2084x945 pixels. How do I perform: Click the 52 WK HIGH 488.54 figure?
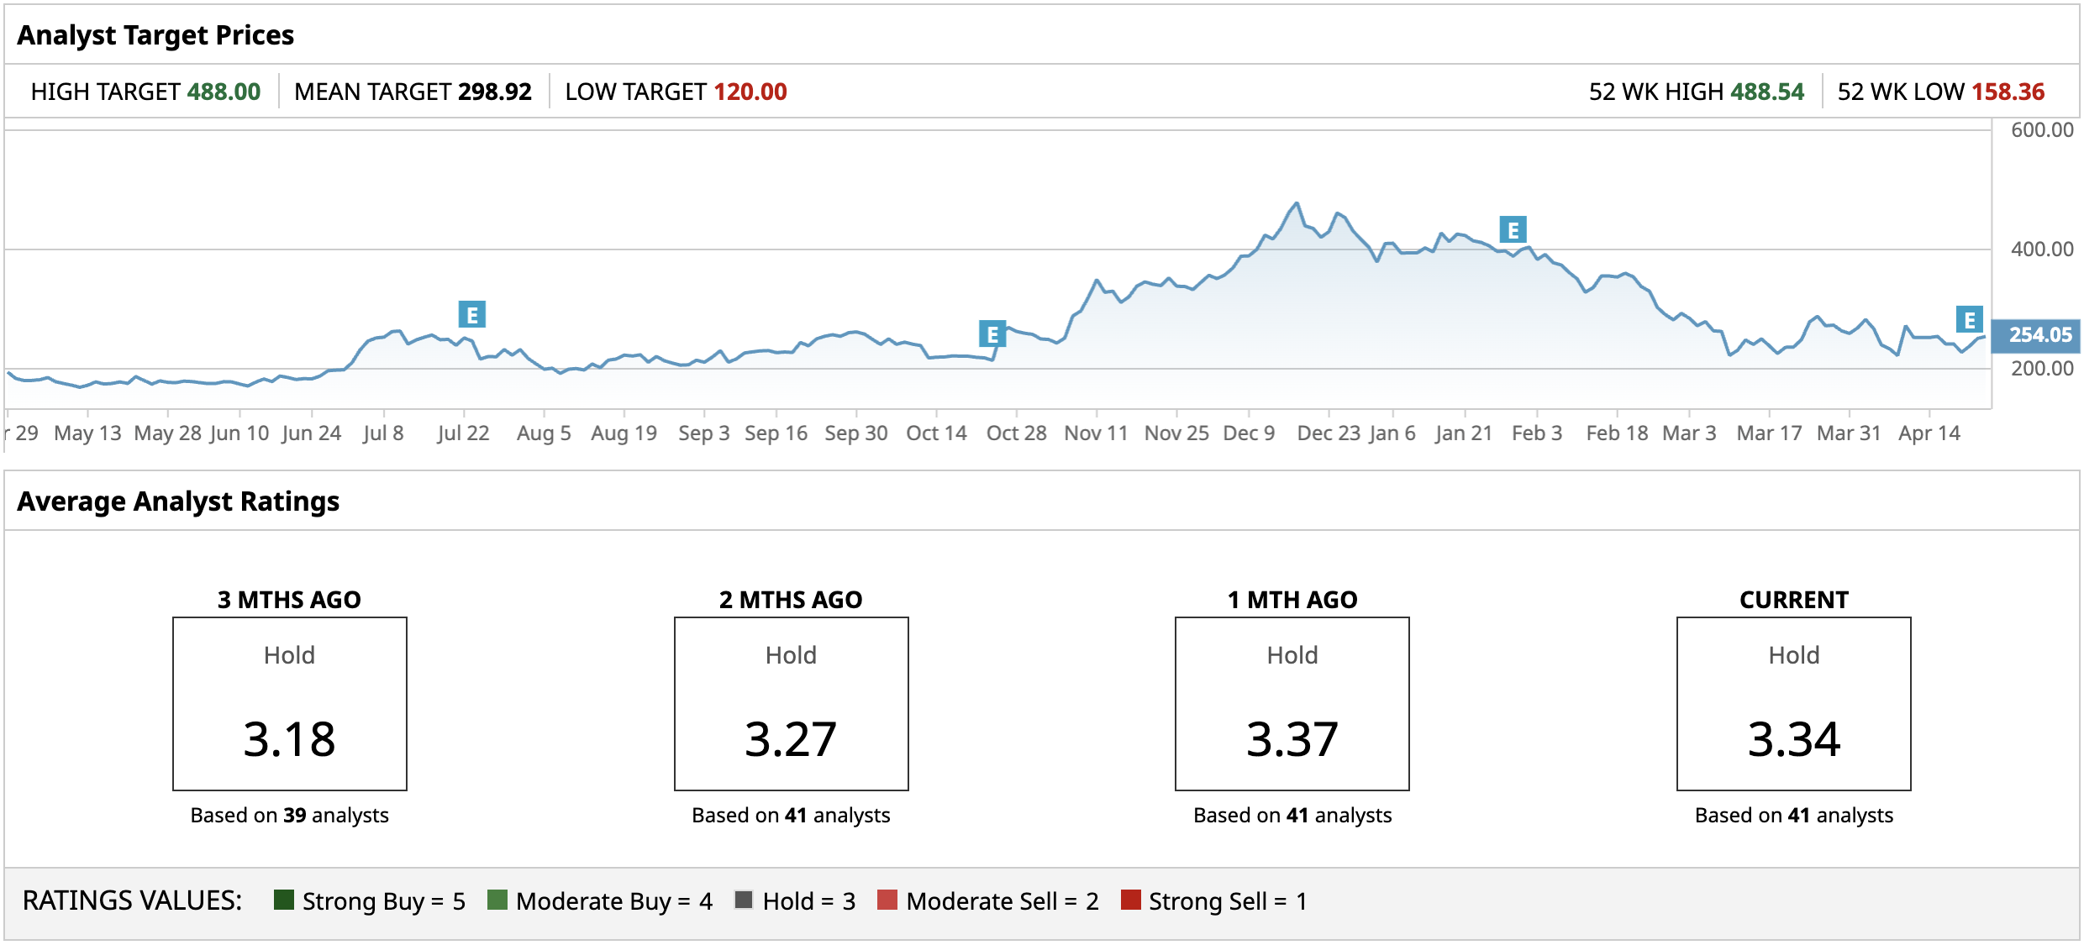1766,92
